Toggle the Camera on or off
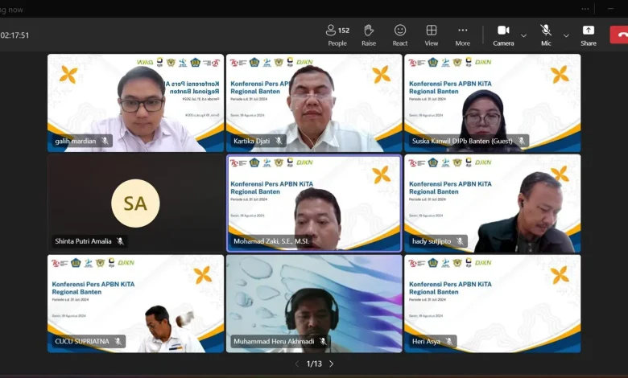628x378 pixels. tap(503, 35)
